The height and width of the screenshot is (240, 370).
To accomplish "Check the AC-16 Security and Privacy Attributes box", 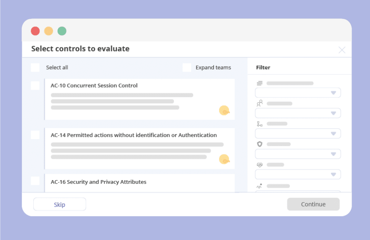I will click(35, 181).
